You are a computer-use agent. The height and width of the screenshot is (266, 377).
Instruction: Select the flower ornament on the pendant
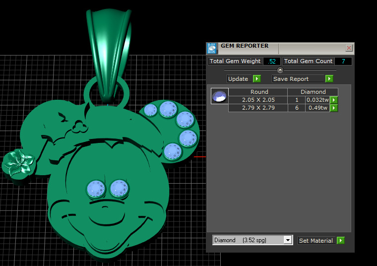pyautogui.click(x=19, y=163)
